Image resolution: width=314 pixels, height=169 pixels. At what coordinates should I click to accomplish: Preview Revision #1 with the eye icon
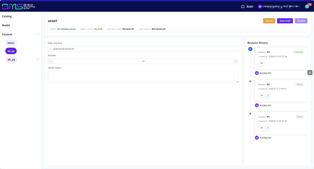tap(261, 128)
